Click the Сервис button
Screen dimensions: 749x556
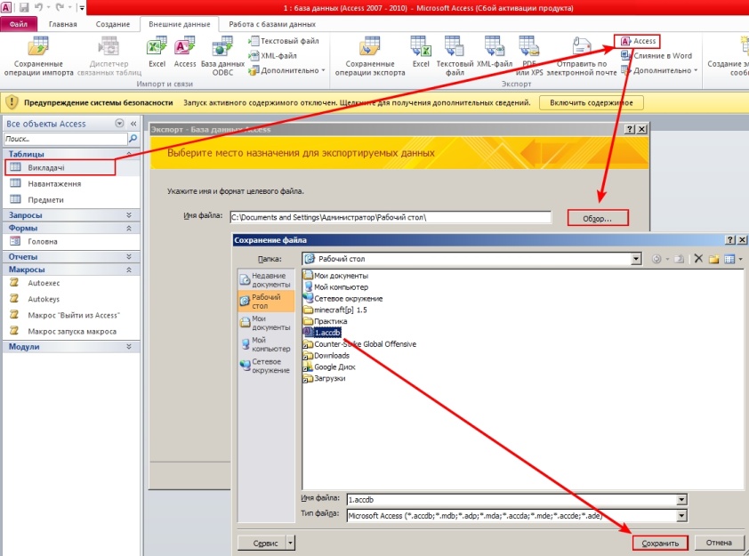[x=262, y=544]
